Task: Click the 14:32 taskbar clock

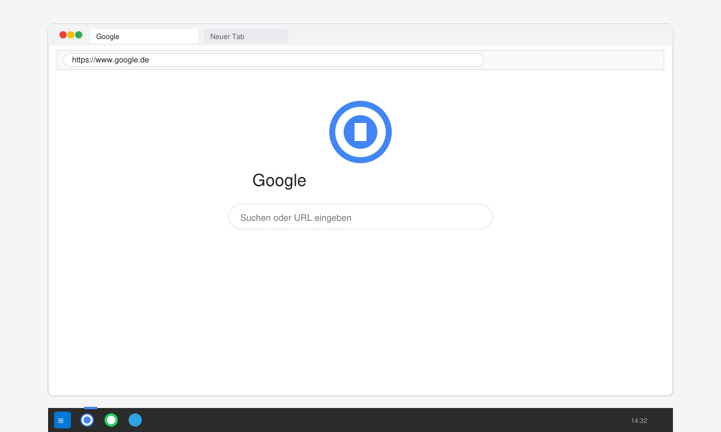Action: 639,421
